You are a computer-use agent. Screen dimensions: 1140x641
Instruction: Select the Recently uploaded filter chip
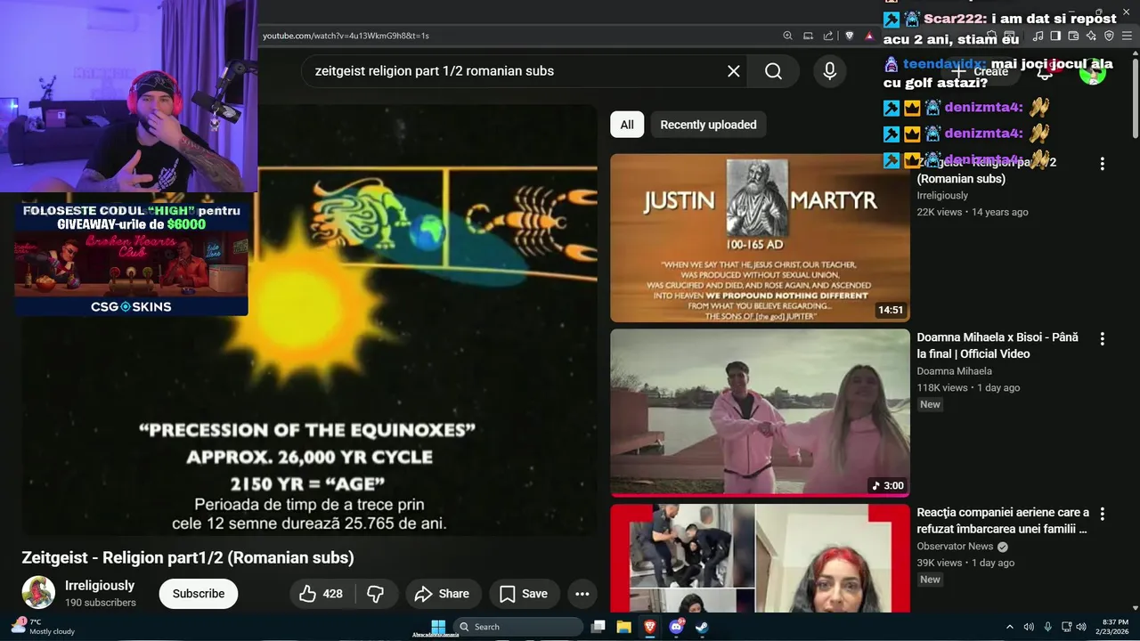pos(708,125)
